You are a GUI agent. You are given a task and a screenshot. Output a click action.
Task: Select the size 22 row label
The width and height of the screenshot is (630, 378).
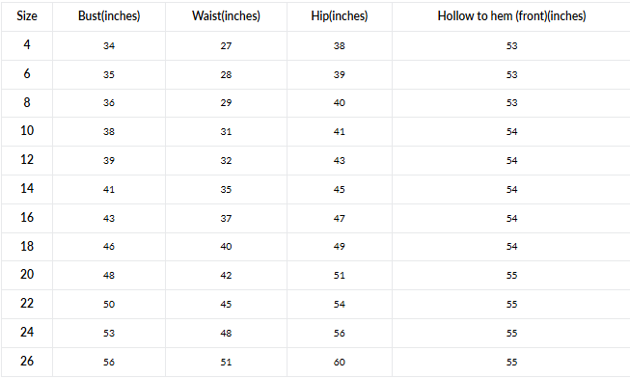pyautogui.click(x=27, y=304)
